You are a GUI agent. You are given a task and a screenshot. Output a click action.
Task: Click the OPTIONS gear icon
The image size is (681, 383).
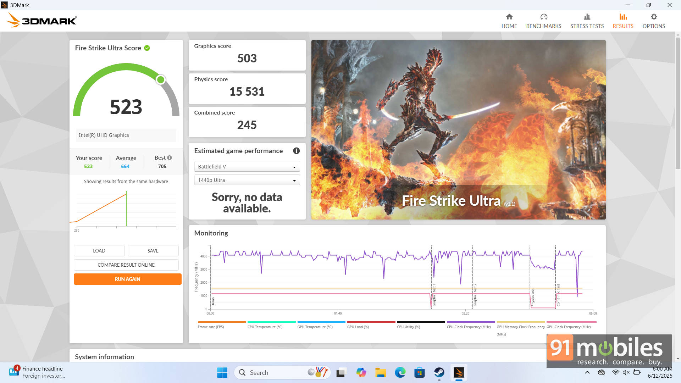(654, 17)
